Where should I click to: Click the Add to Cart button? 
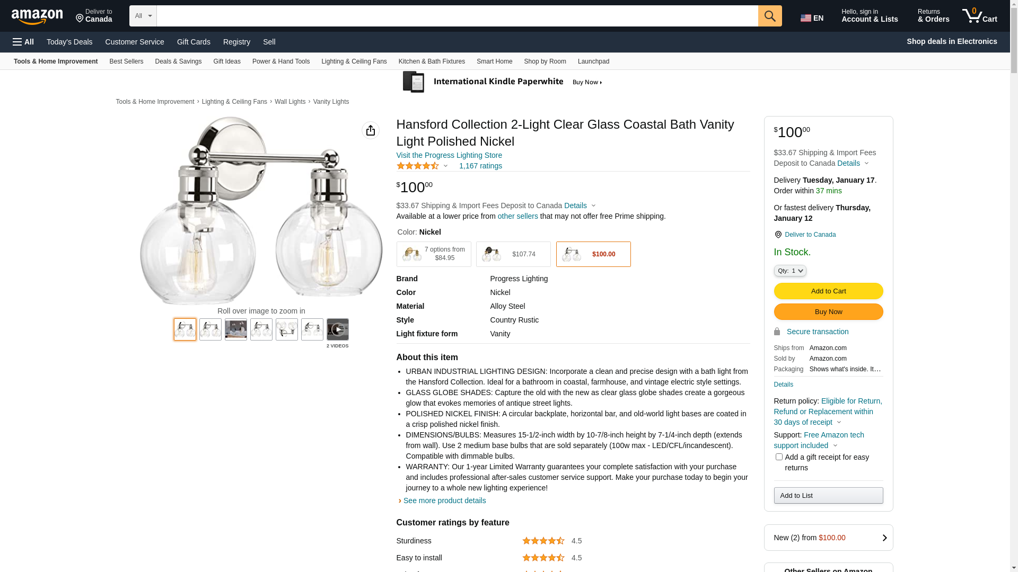coord(828,291)
